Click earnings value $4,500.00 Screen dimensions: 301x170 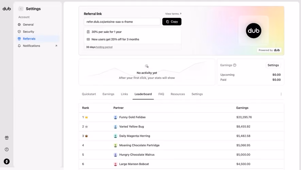[x=243, y=164]
